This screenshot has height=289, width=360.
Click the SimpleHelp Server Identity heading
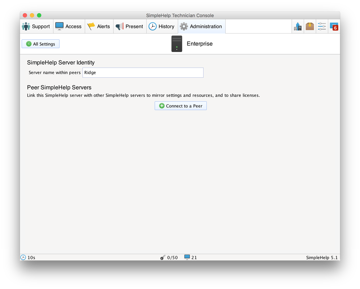[x=61, y=62]
